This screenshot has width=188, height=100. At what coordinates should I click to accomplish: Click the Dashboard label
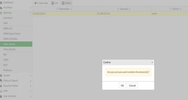(8, 2)
